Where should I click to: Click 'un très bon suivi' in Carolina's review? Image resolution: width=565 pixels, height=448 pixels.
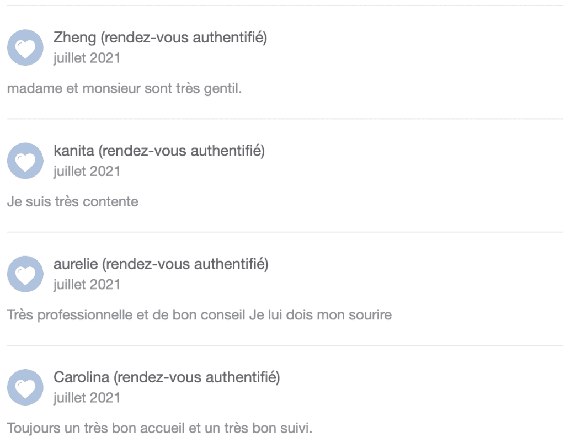(x=258, y=428)
